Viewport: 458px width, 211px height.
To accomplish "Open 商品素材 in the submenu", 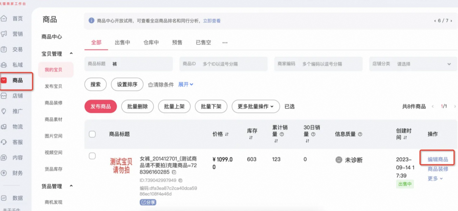I will (54, 119).
